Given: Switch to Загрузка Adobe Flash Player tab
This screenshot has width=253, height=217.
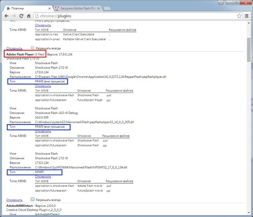Looking at the screenshot, I should coord(78,8).
